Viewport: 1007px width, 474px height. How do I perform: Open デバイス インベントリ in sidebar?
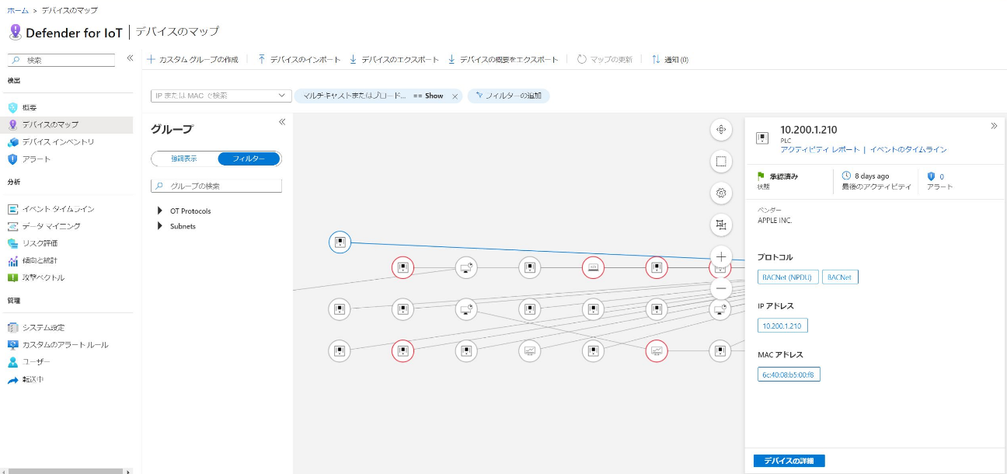click(58, 142)
